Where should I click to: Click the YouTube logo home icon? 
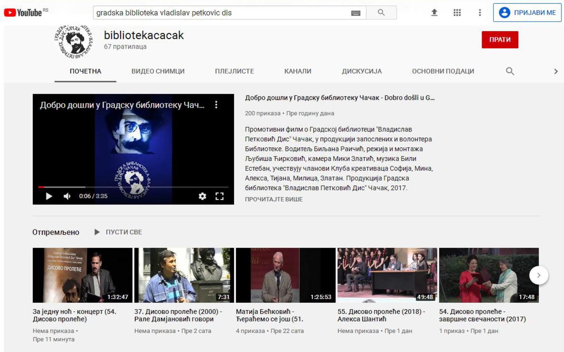point(23,13)
